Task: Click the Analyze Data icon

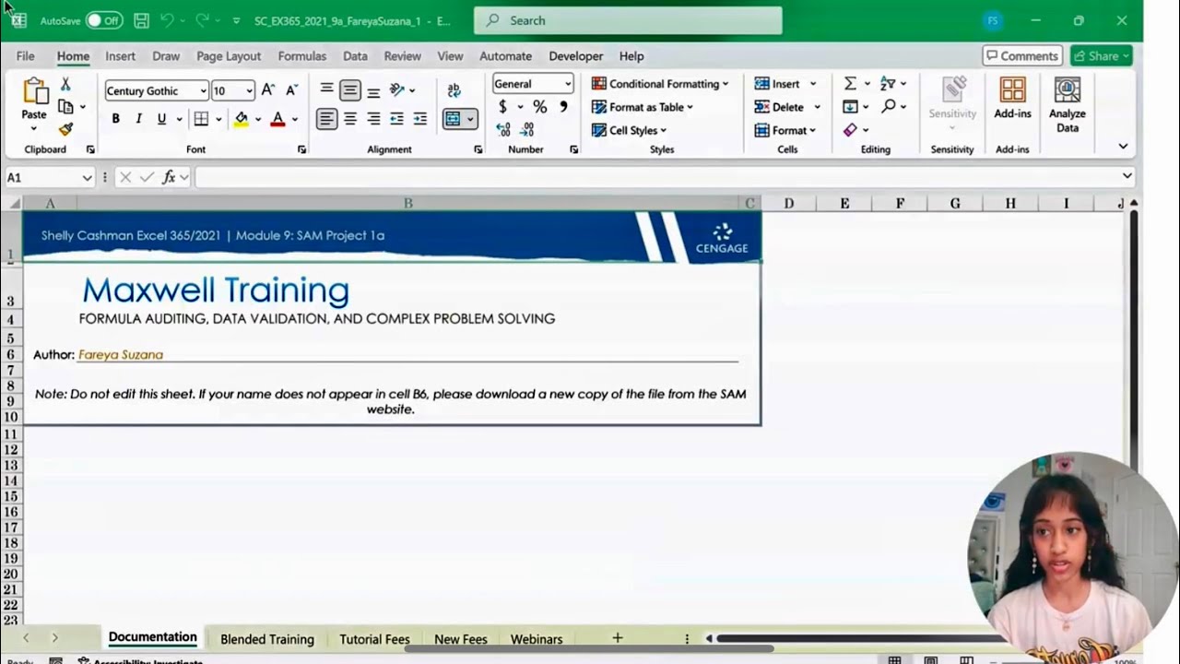Action: 1068,90
